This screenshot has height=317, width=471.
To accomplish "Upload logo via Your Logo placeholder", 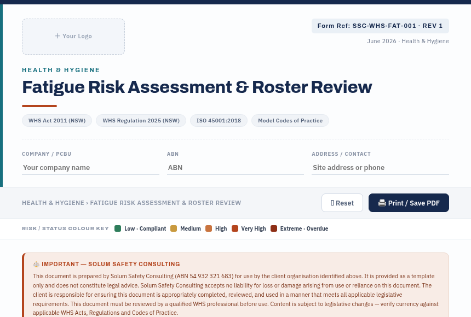I will coord(73,37).
